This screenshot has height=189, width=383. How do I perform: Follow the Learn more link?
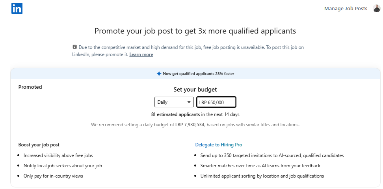pos(141,54)
